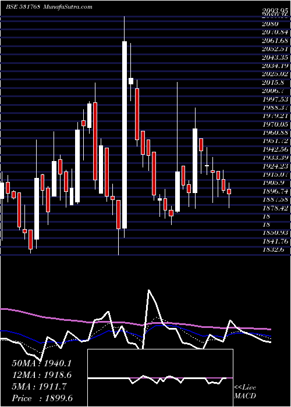Click the 1878.42 price label
Viewport: 291px width, 407px height.
coord(275,208)
